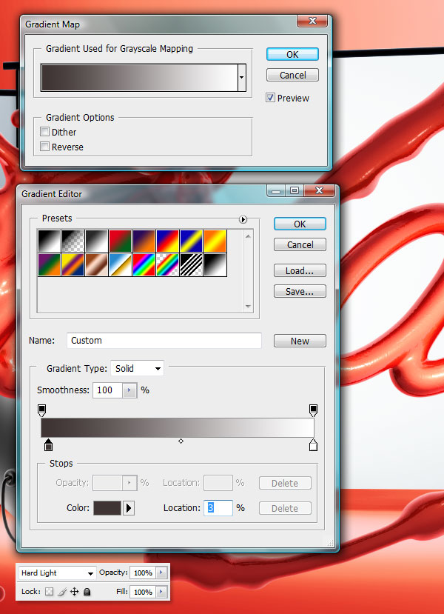Open the layer Fill slider arrow
This screenshot has width=444, height=614.
pos(161,592)
